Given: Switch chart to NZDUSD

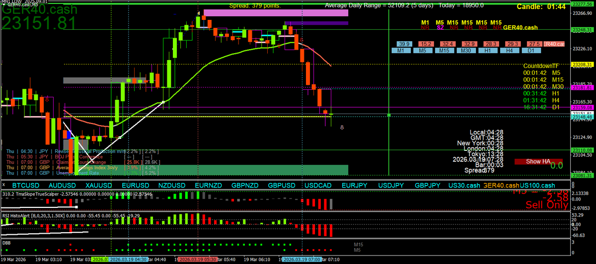Looking at the screenshot, I should click(x=171, y=185).
